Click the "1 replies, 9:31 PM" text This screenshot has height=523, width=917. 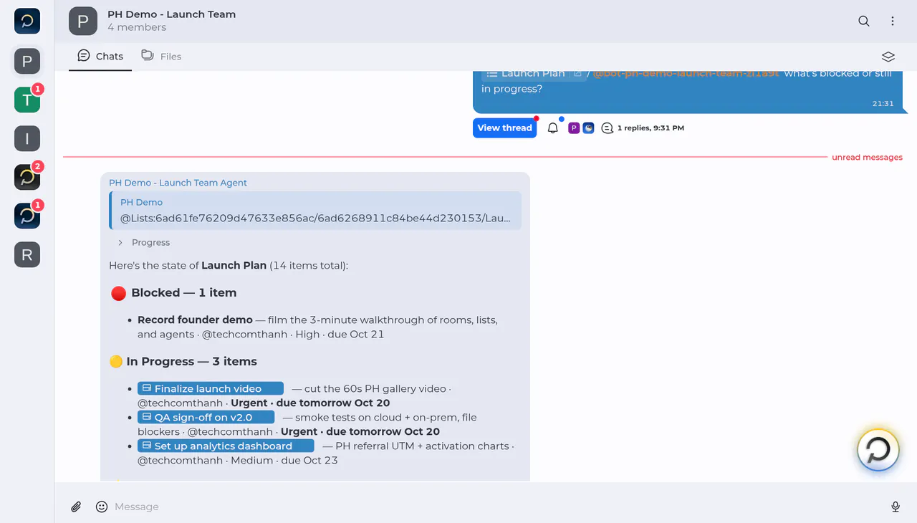tap(650, 128)
